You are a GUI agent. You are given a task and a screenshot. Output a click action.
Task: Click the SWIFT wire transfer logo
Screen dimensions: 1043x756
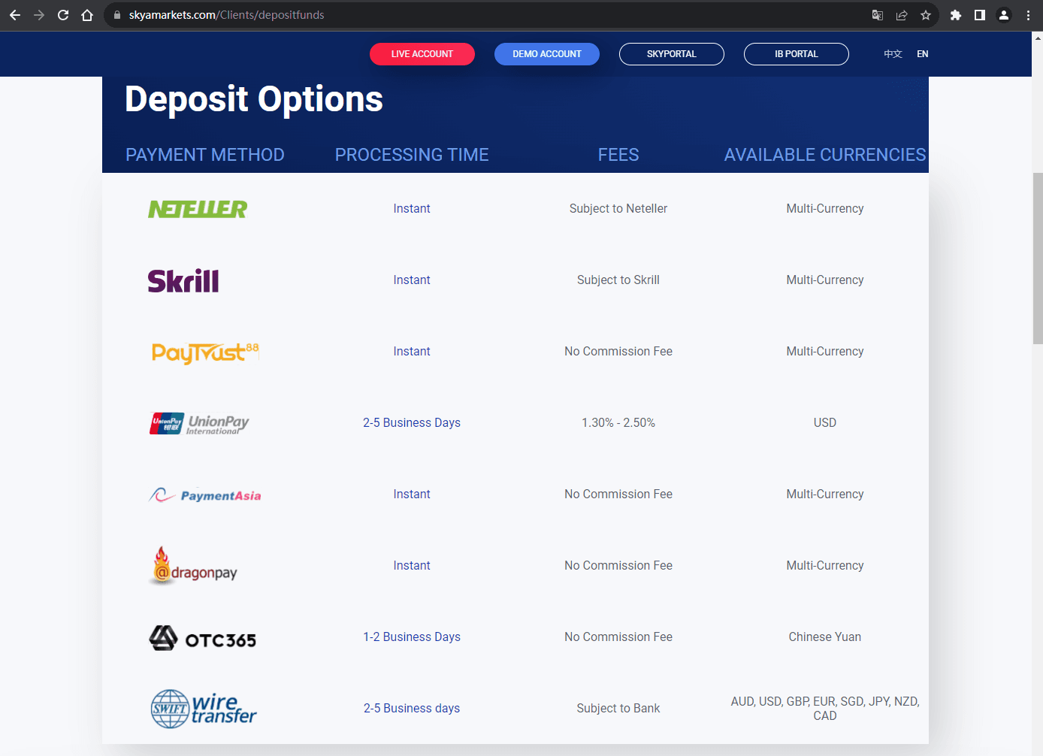204,709
